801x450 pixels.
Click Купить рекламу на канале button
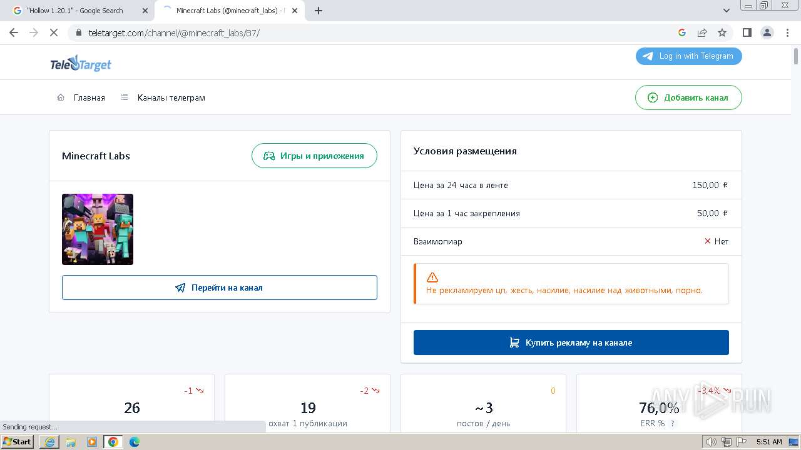click(571, 342)
